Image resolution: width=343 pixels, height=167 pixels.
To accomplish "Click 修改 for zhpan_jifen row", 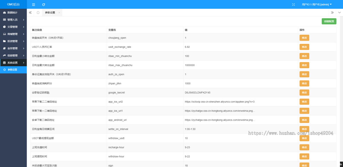I will [x=304, y=83].
